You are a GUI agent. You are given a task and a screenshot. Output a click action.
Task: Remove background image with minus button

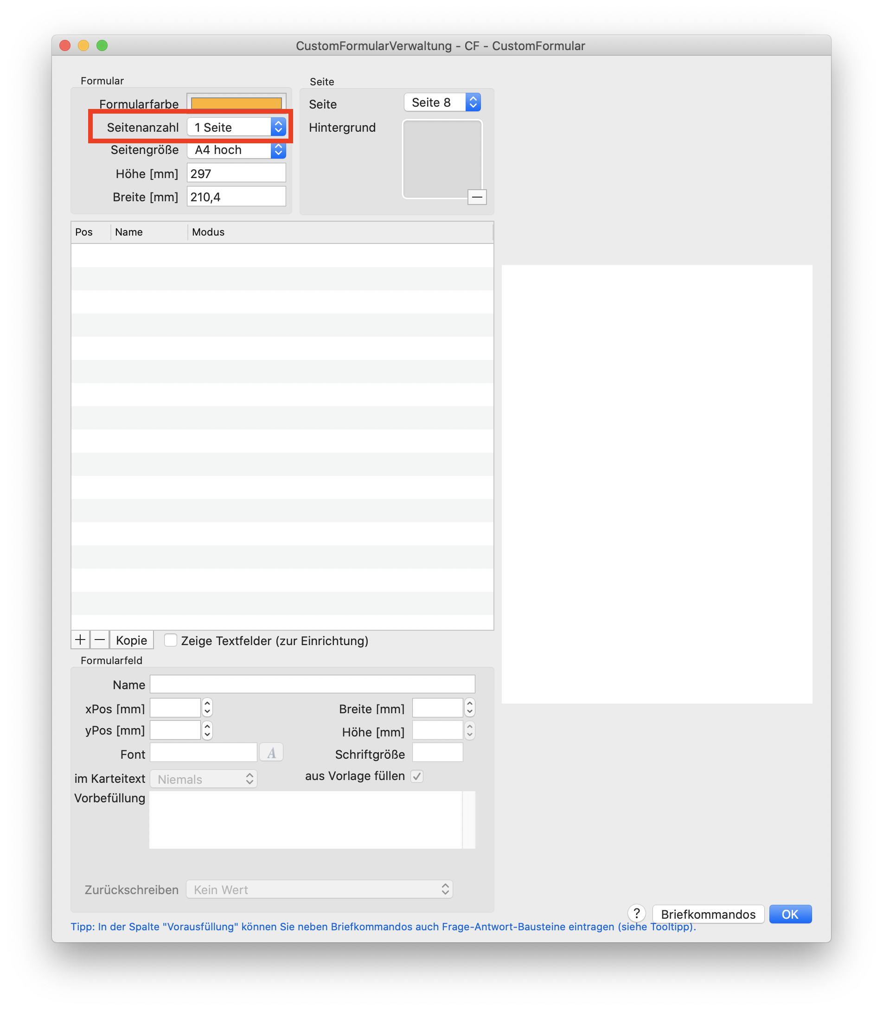(476, 197)
